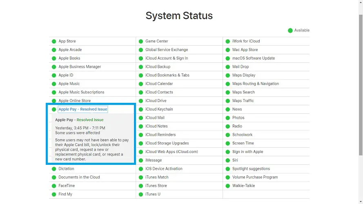Click the iCloud Mail service entry

(155, 118)
